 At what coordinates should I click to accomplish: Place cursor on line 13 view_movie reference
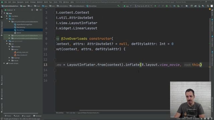pos(170,65)
